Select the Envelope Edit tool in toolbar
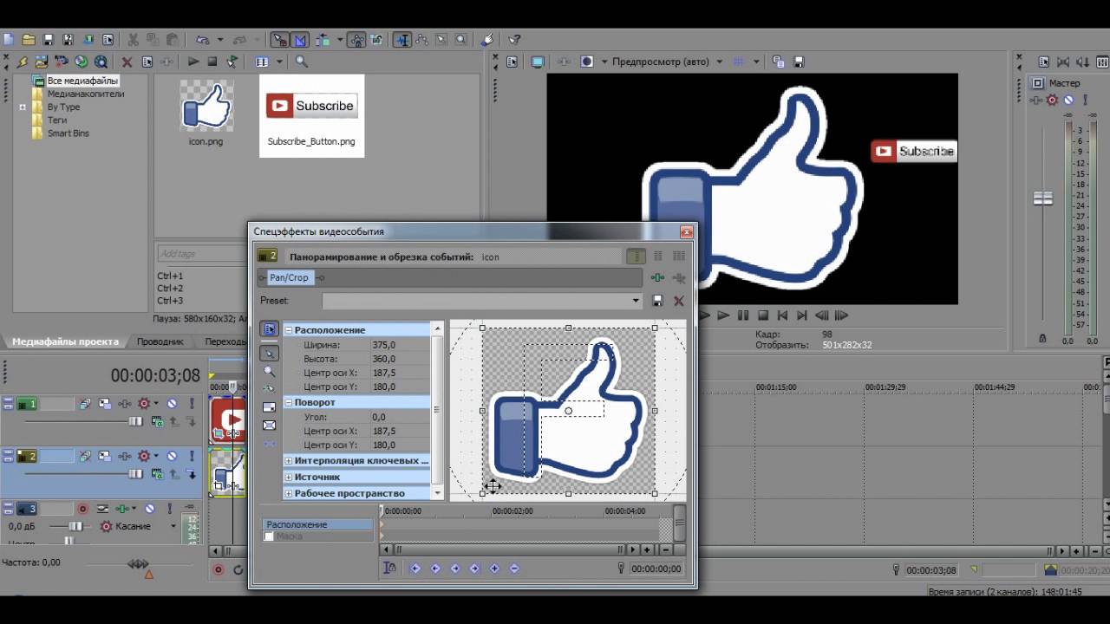 (422, 40)
